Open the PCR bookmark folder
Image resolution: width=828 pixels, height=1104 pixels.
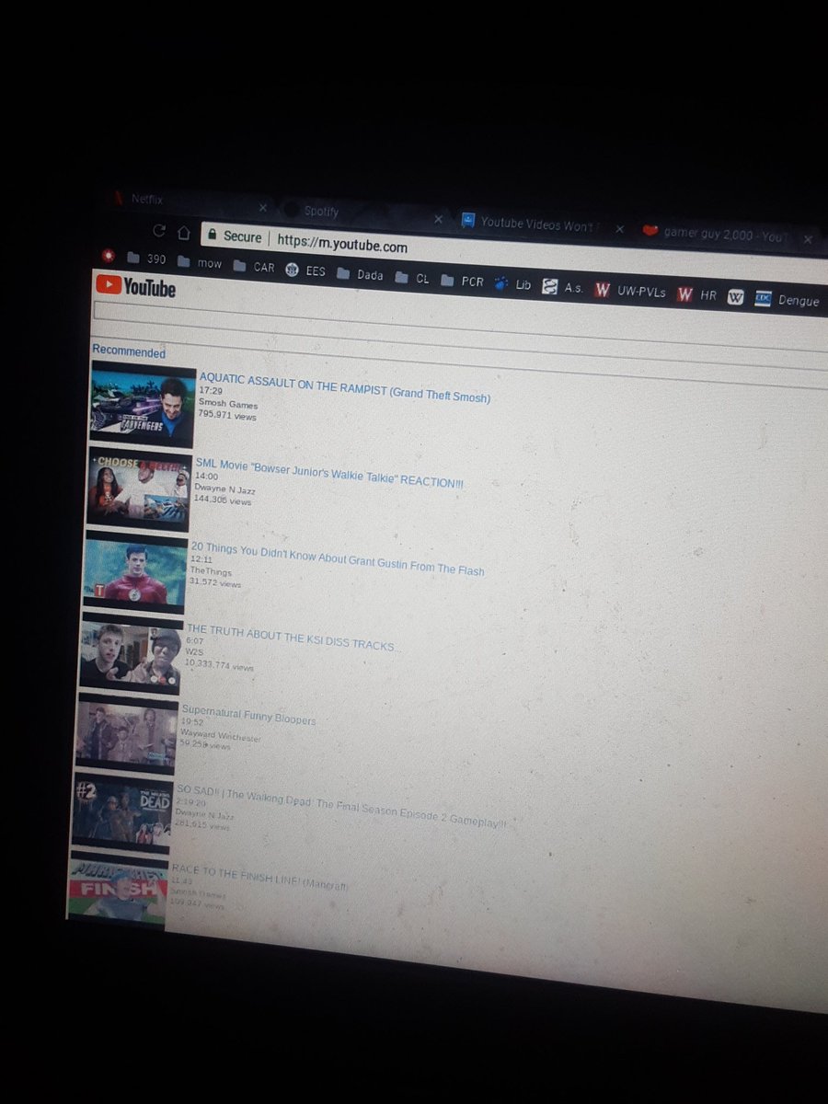463,281
